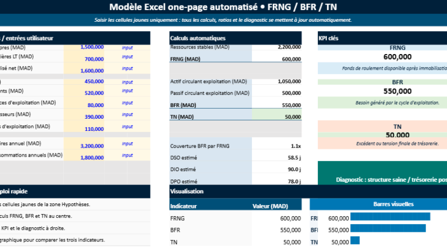Click the instruction about comparer les trois indicateurs

pos(53,240)
